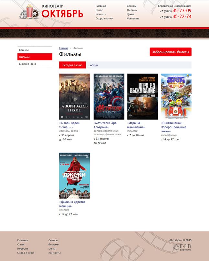Viewport: 209px width, 261px height.
Task: Open Фильмы in the footer menu
Action: point(54,245)
